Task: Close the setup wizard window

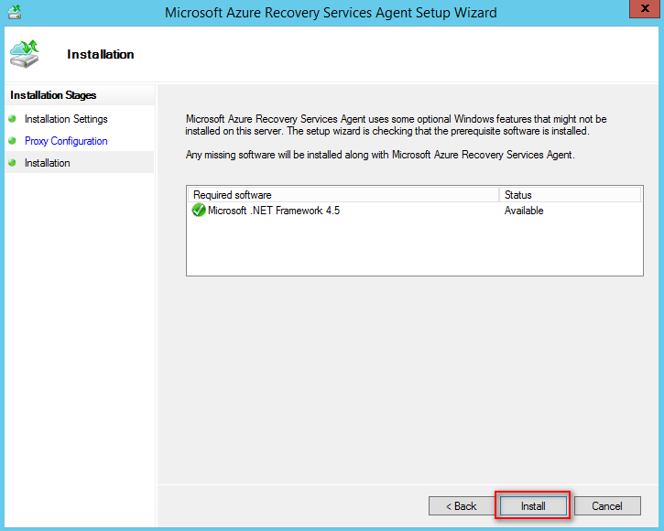Action: click(x=645, y=8)
